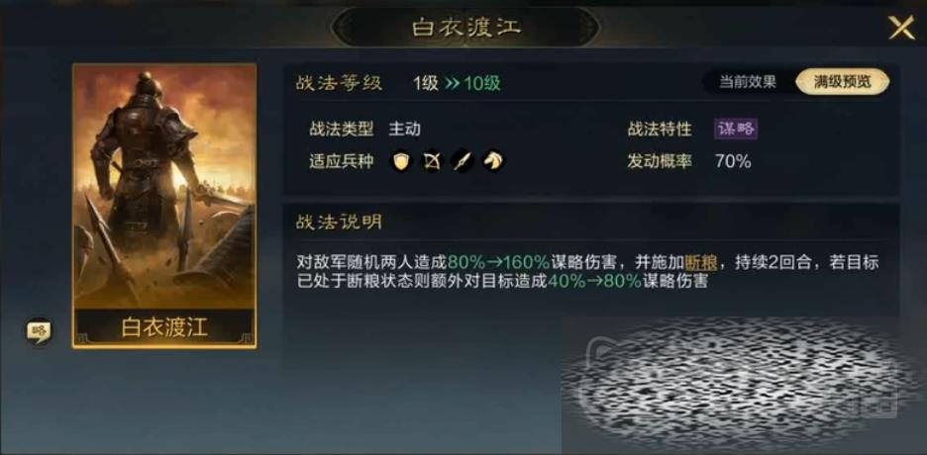The image size is (927, 455).
Task: Tap the horse cavalry troop icon
Action: click(x=493, y=160)
